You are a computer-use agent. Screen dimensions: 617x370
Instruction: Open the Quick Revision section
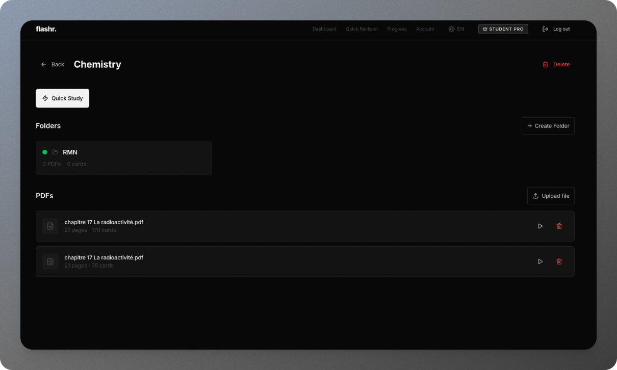point(362,29)
